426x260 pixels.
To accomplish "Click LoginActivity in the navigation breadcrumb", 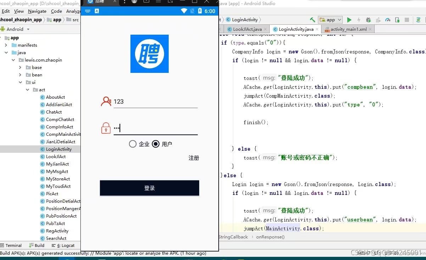I will pos(242,20).
